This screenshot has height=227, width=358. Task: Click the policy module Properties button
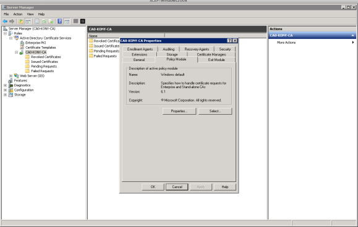(x=179, y=111)
